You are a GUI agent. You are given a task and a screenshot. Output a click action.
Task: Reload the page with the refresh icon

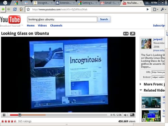pyautogui.click(x=15, y=10)
